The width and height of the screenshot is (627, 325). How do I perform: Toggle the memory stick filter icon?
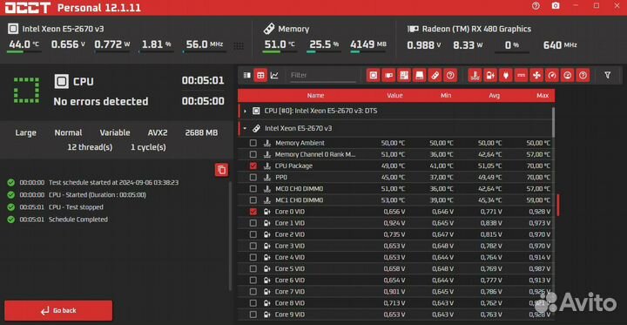click(x=435, y=75)
